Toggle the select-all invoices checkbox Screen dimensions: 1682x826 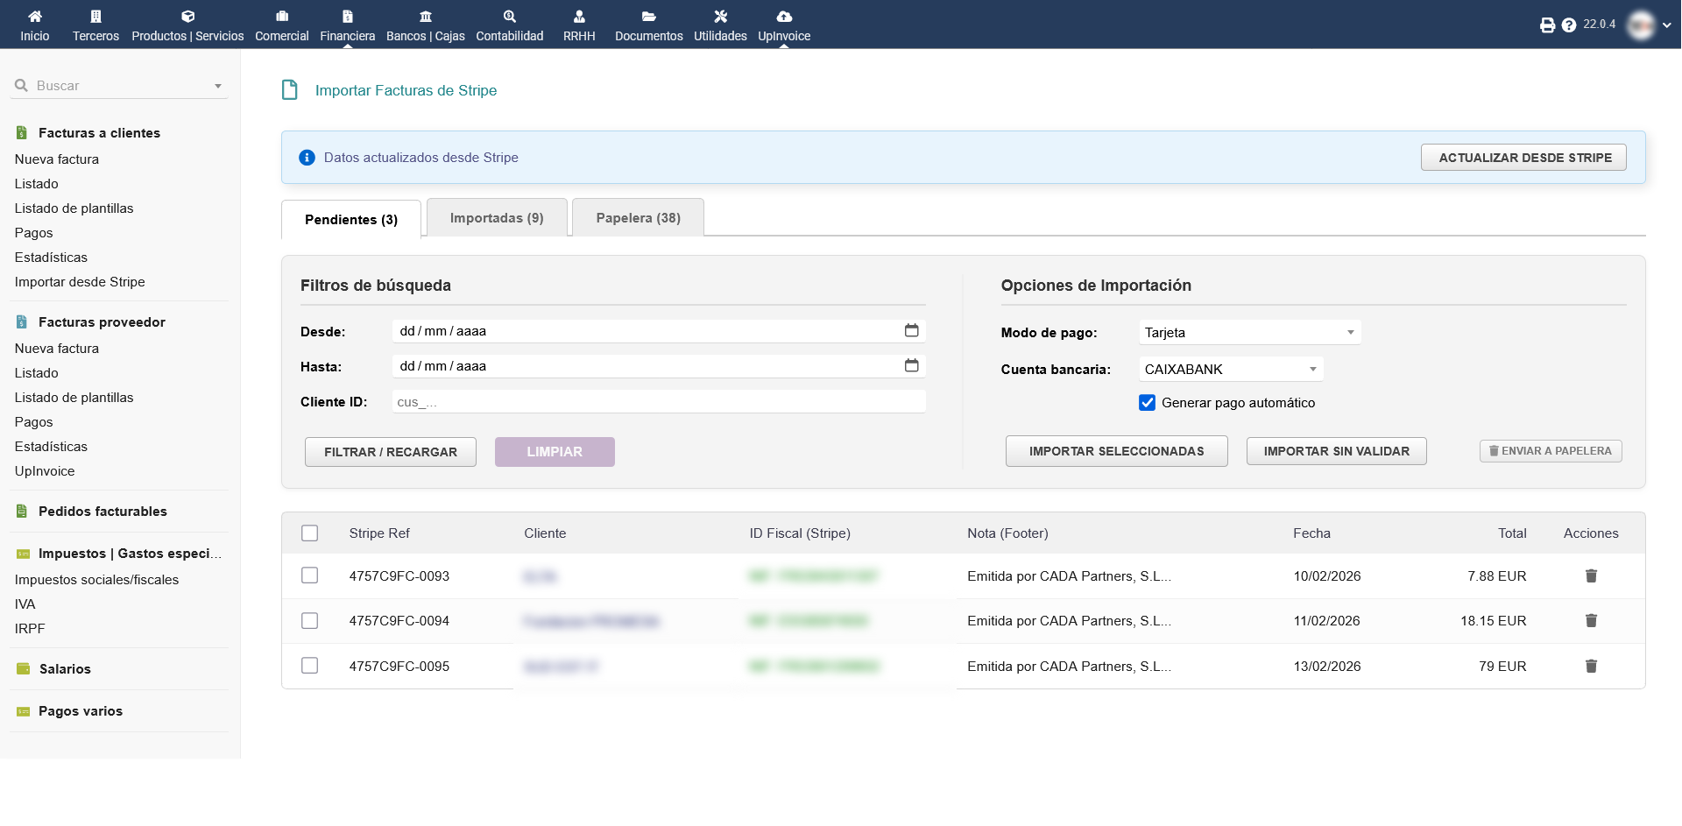point(309,533)
